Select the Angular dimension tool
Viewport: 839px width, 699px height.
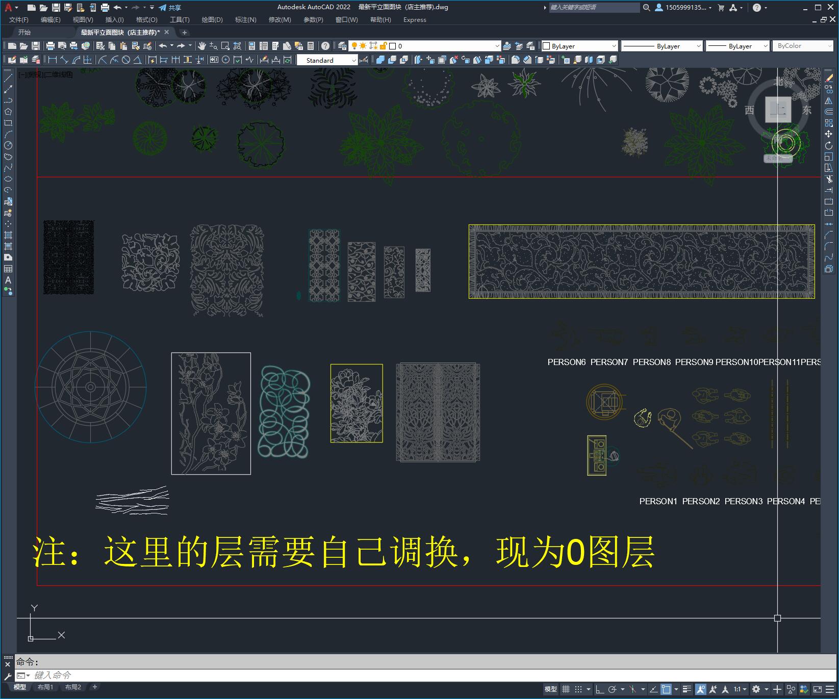137,60
